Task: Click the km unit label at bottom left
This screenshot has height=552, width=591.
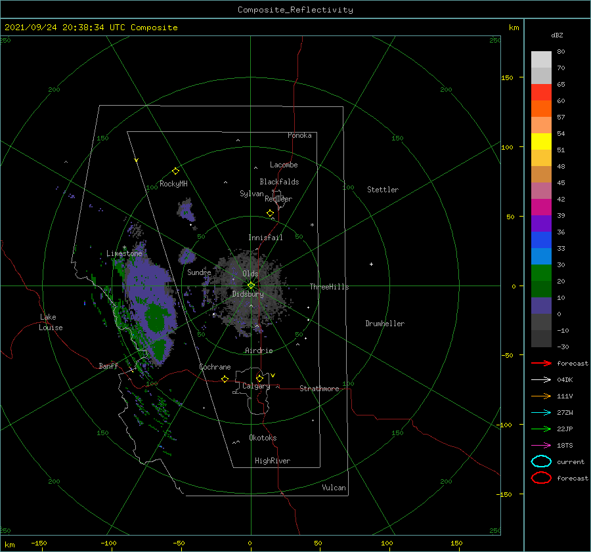Action: click(9, 545)
